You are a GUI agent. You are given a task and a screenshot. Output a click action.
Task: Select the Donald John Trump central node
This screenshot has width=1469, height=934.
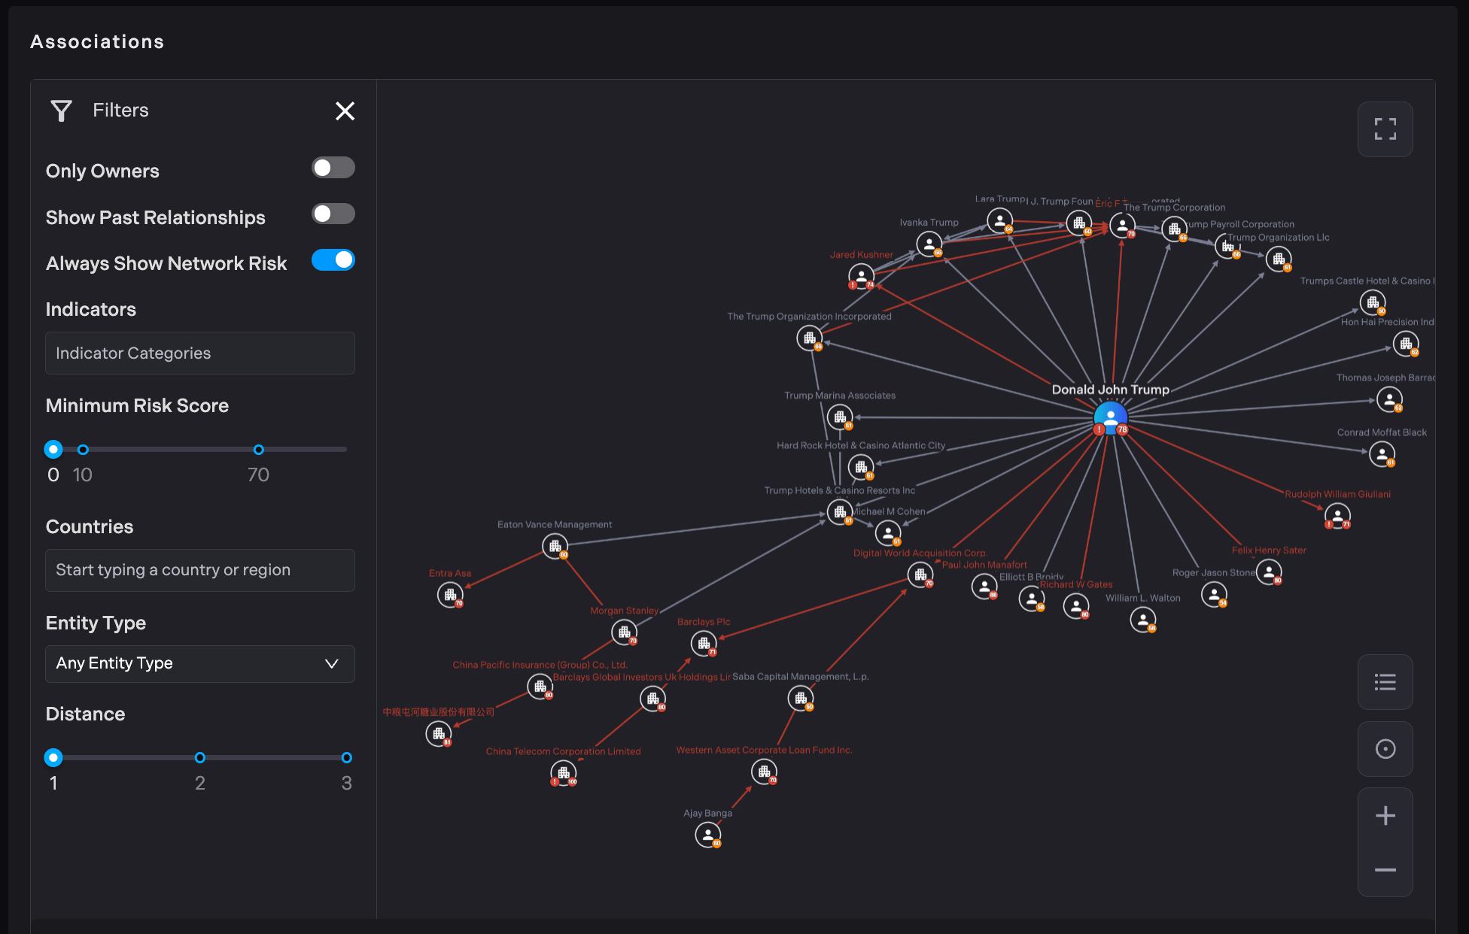point(1110,417)
